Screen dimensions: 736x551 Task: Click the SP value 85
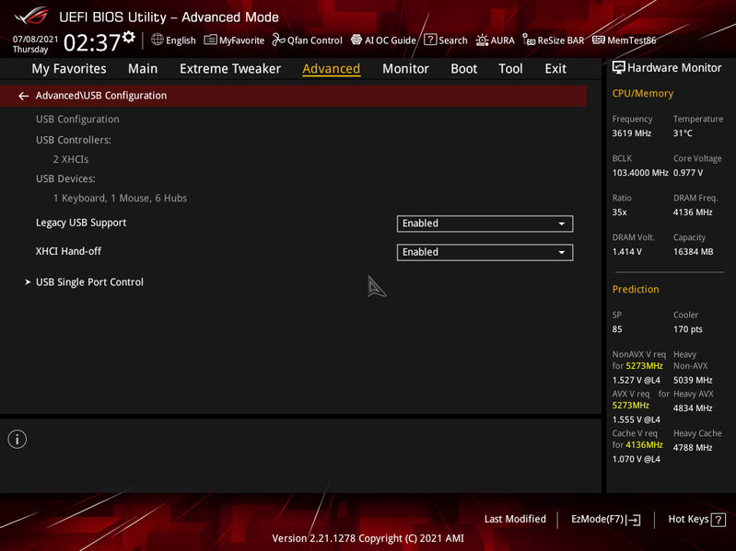[x=617, y=329]
